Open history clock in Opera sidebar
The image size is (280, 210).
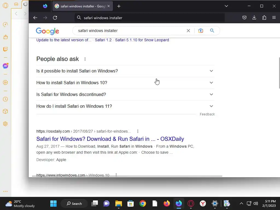tap(5, 99)
